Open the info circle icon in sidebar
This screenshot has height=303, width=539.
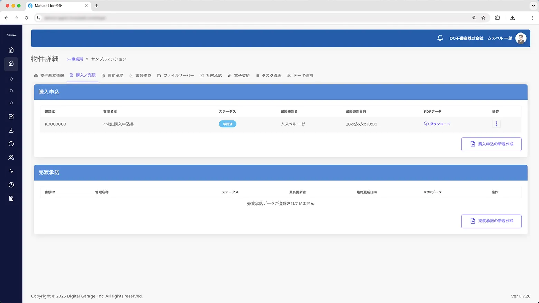(11, 144)
